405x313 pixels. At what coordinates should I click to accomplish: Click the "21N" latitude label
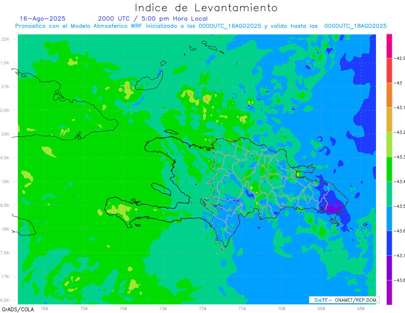5,86
